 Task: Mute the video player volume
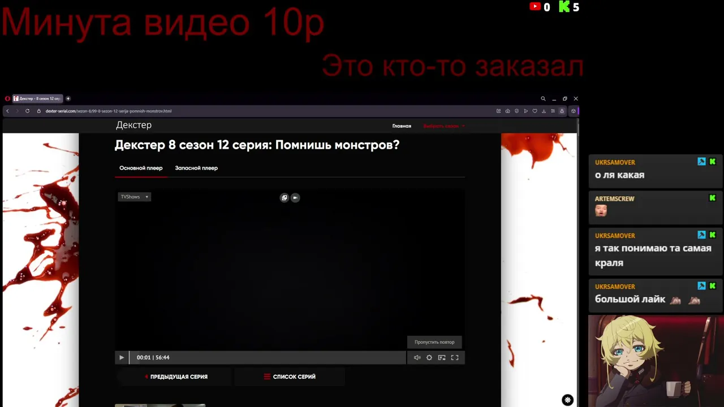pos(417,357)
